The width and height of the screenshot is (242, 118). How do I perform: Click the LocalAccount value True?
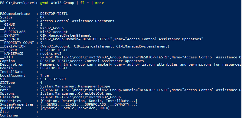click(x=44, y=75)
